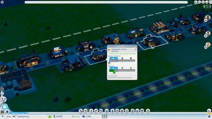Image resolution: width=212 pixels, height=119 pixels.
Task: Open region view icon in top-left corner
Action: [x=2, y=2]
